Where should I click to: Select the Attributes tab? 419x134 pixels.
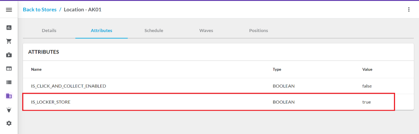[x=101, y=30]
